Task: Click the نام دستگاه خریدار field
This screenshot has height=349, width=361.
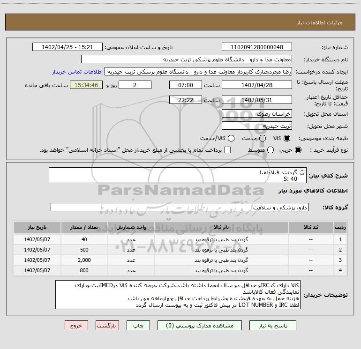Action: pos(187,59)
